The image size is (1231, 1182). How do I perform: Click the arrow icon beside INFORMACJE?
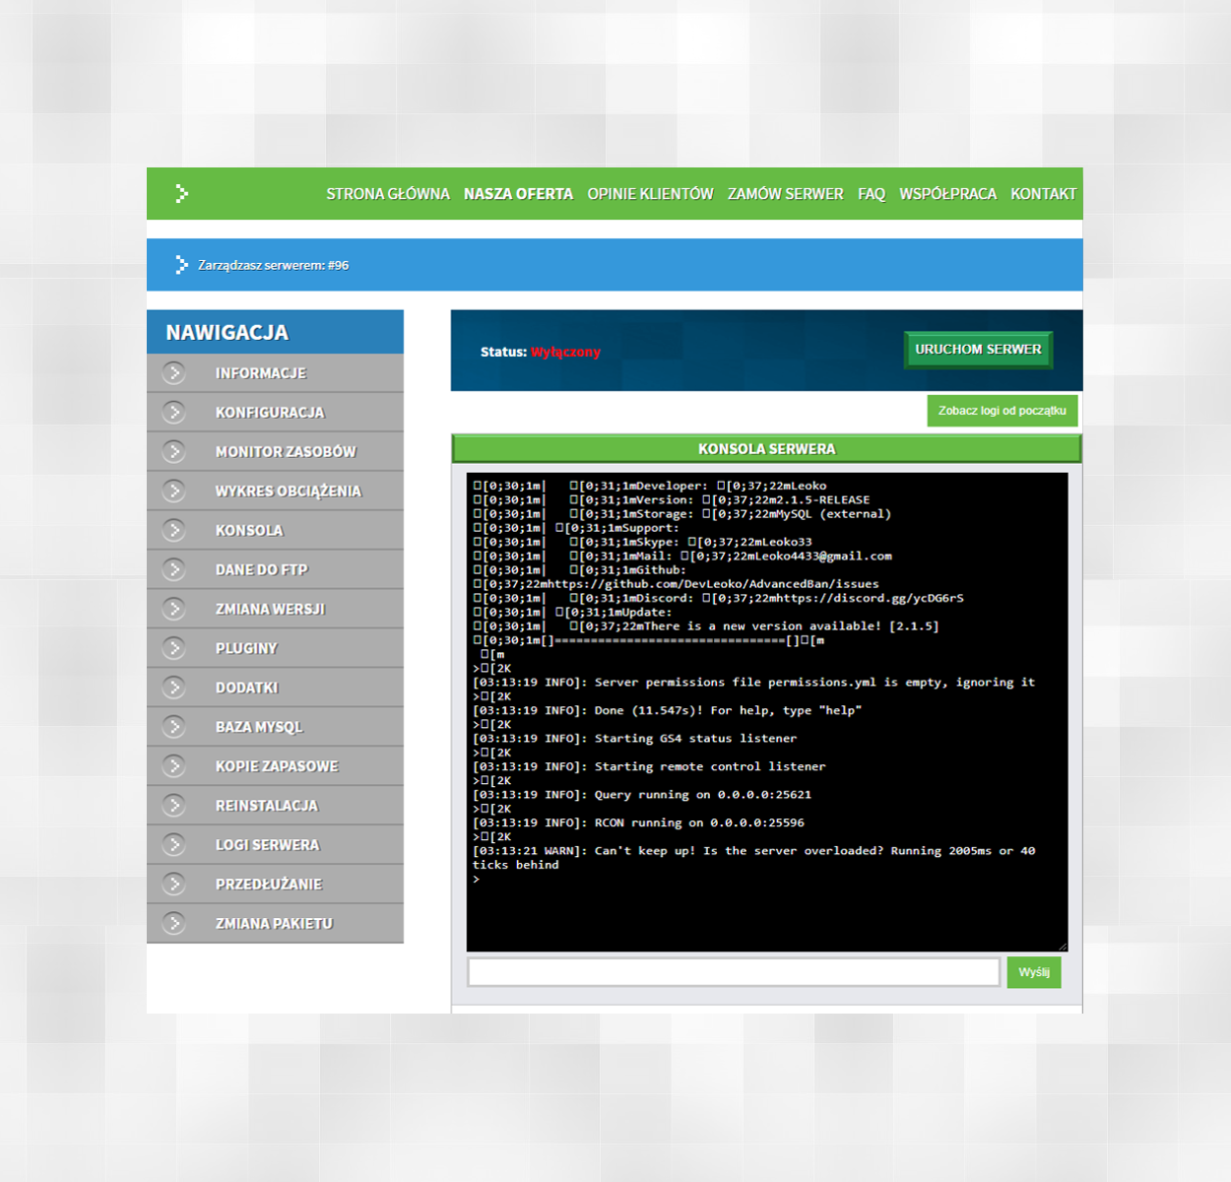[x=174, y=372]
